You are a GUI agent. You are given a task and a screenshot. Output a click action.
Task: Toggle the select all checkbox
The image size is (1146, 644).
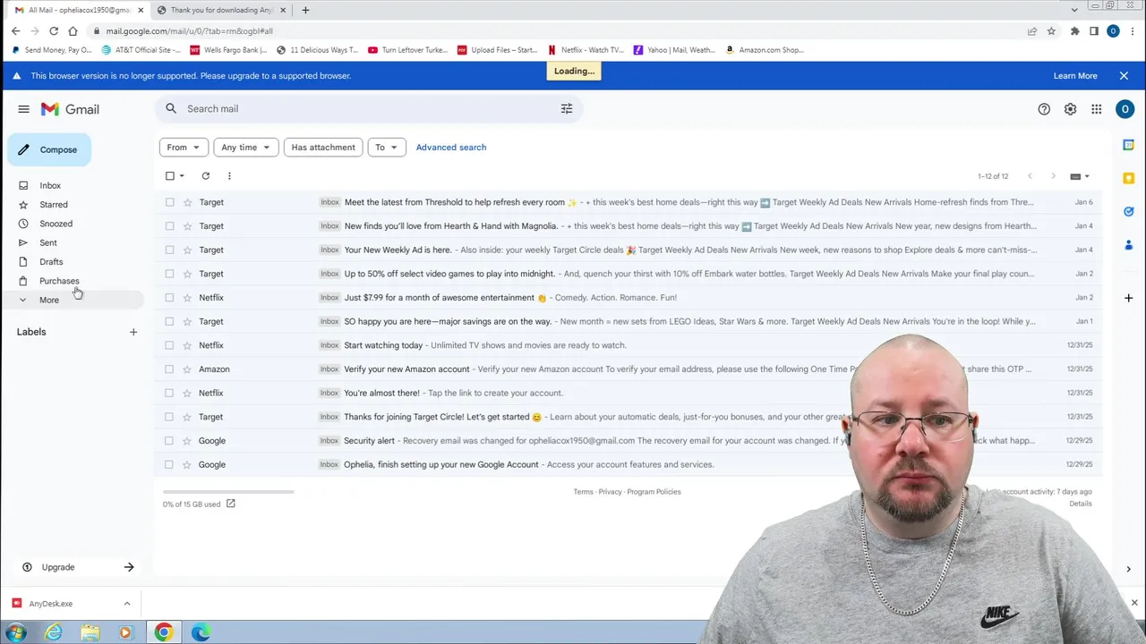point(170,176)
